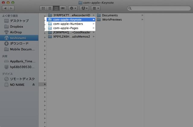Select hp68b599530... shared computer
The image size is (193, 127).
[x=19, y=67]
